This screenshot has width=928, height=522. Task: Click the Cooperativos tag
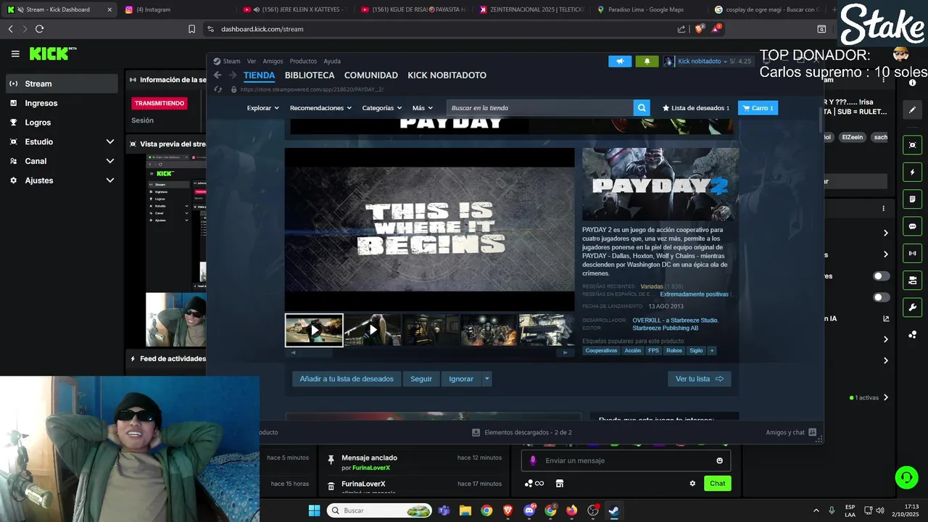(601, 350)
